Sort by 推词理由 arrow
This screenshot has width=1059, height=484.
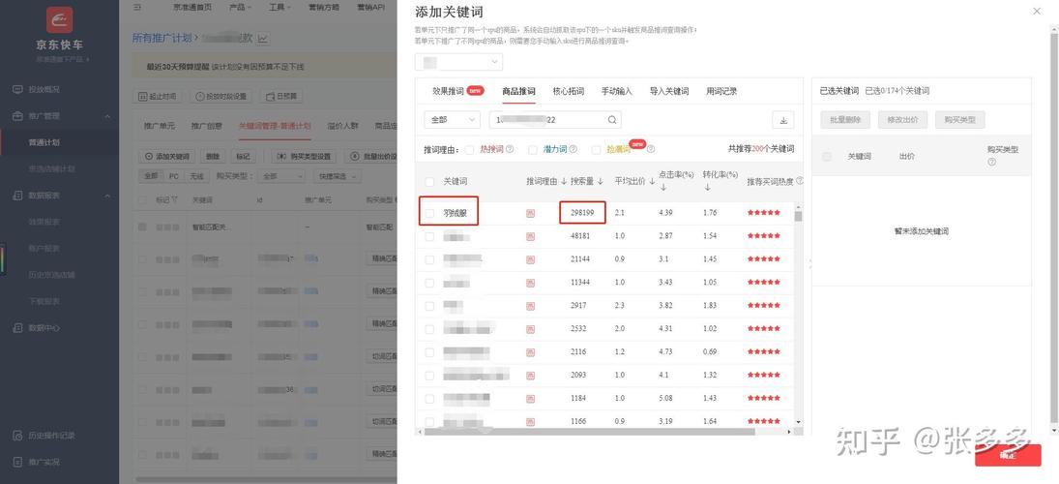click(564, 181)
